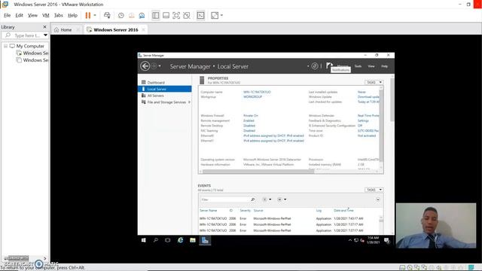Viewport: 482px width, 271px height.
Task: Expand the File and Storage Services arrow
Action: (189, 102)
